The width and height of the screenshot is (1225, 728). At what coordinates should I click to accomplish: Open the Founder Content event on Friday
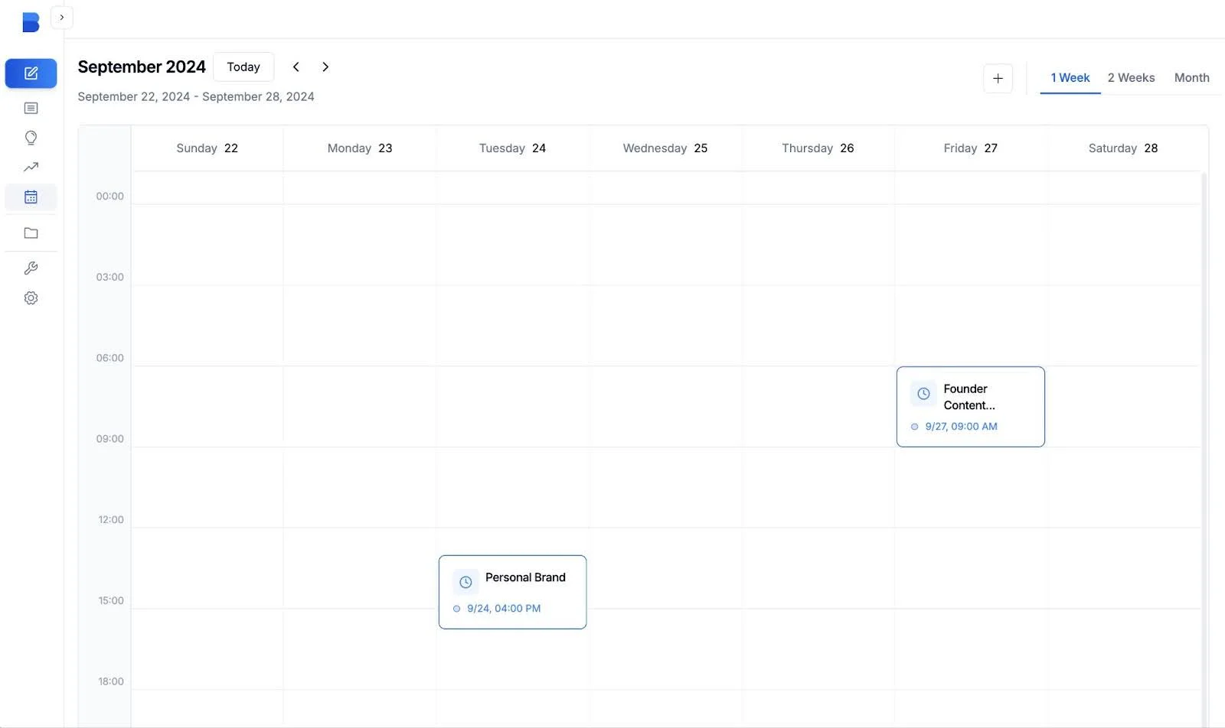[970, 406]
